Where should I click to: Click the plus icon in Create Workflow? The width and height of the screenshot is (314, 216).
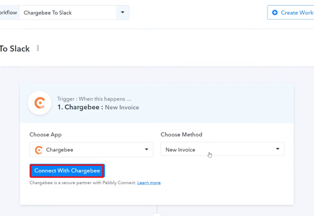coord(275,13)
